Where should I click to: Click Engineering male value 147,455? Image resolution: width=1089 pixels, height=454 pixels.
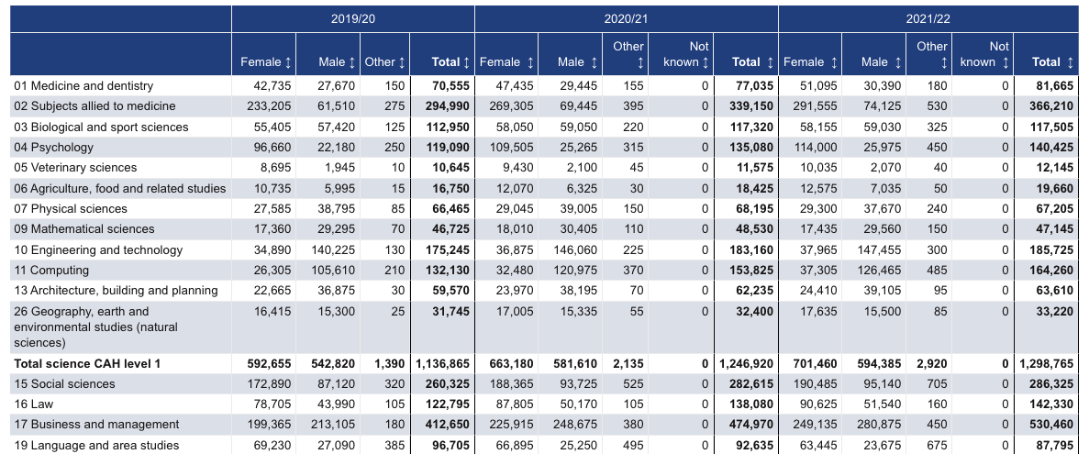879,249
